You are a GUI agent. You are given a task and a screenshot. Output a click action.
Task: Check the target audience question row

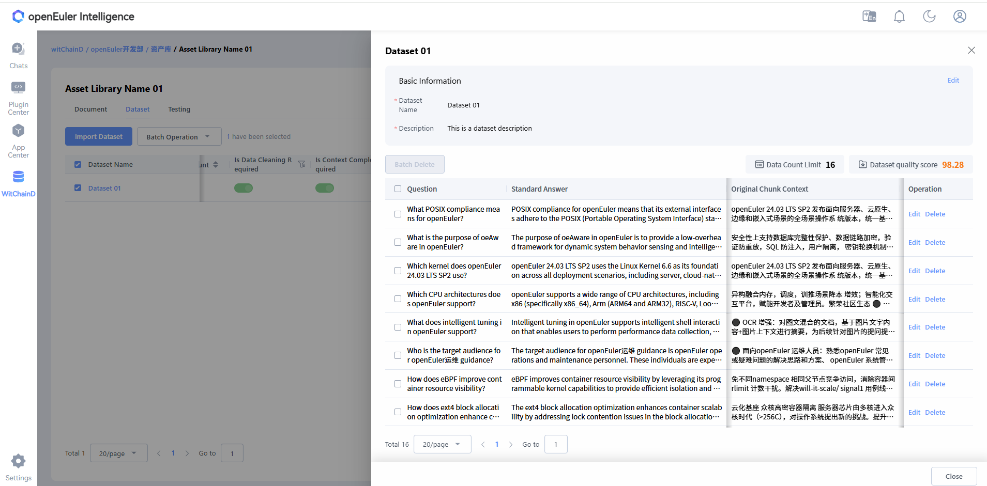[398, 355]
